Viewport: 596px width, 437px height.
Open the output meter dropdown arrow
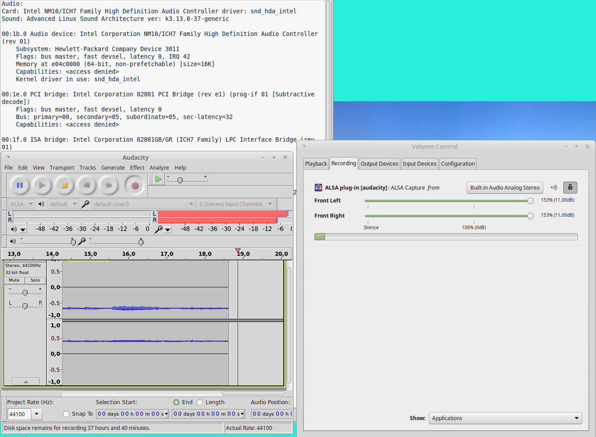pyautogui.click(x=23, y=230)
